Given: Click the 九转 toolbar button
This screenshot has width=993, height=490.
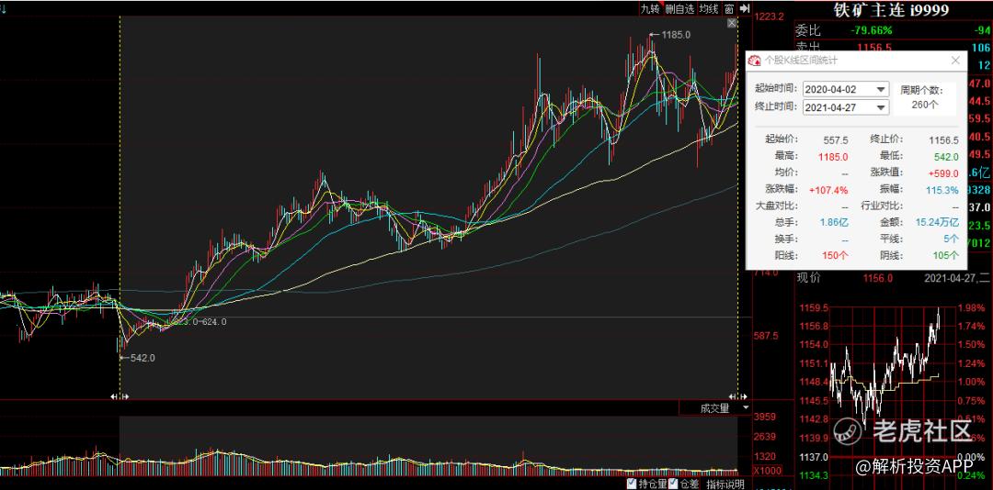Looking at the screenshot, I should (x=650, y=8).
